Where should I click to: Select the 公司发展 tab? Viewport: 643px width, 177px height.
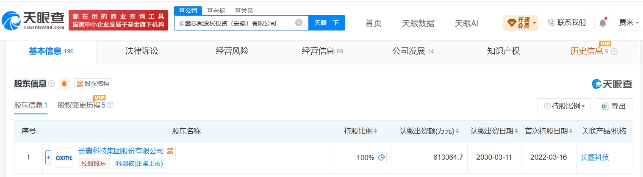[x=413, y=51]
